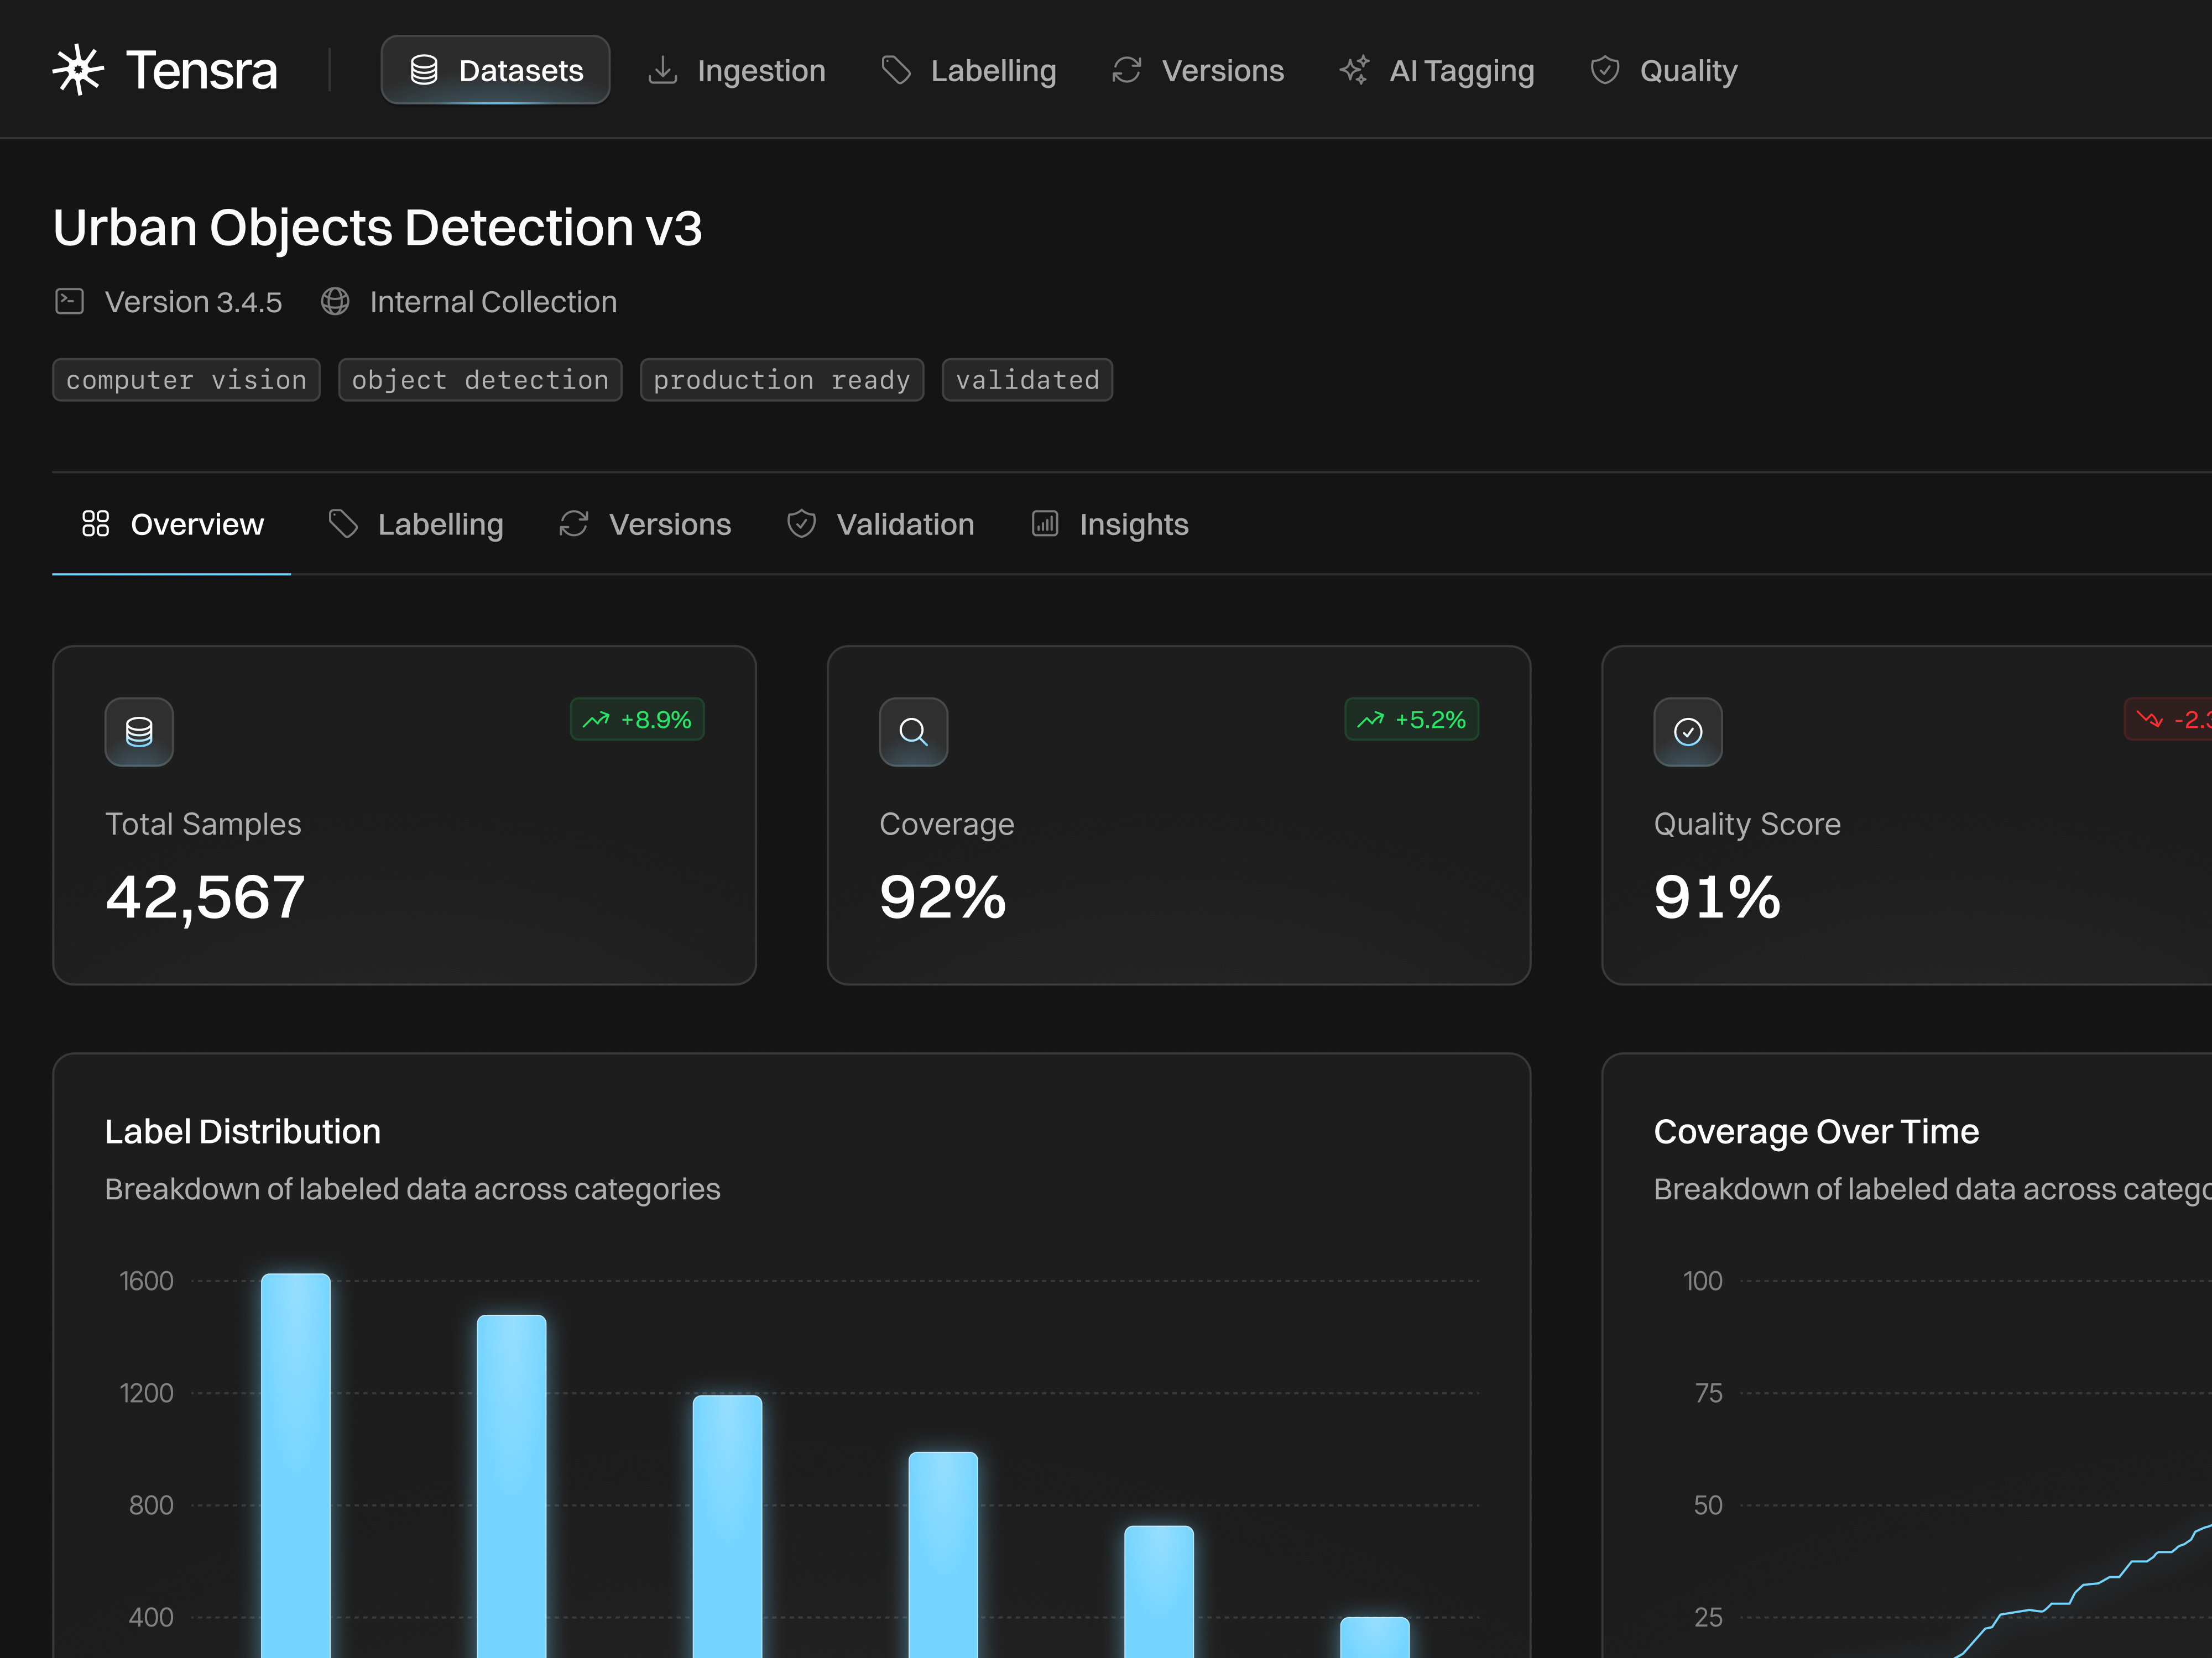Open Labelling in the top navigation bar

pyautogui.click(x=968, y=70)
